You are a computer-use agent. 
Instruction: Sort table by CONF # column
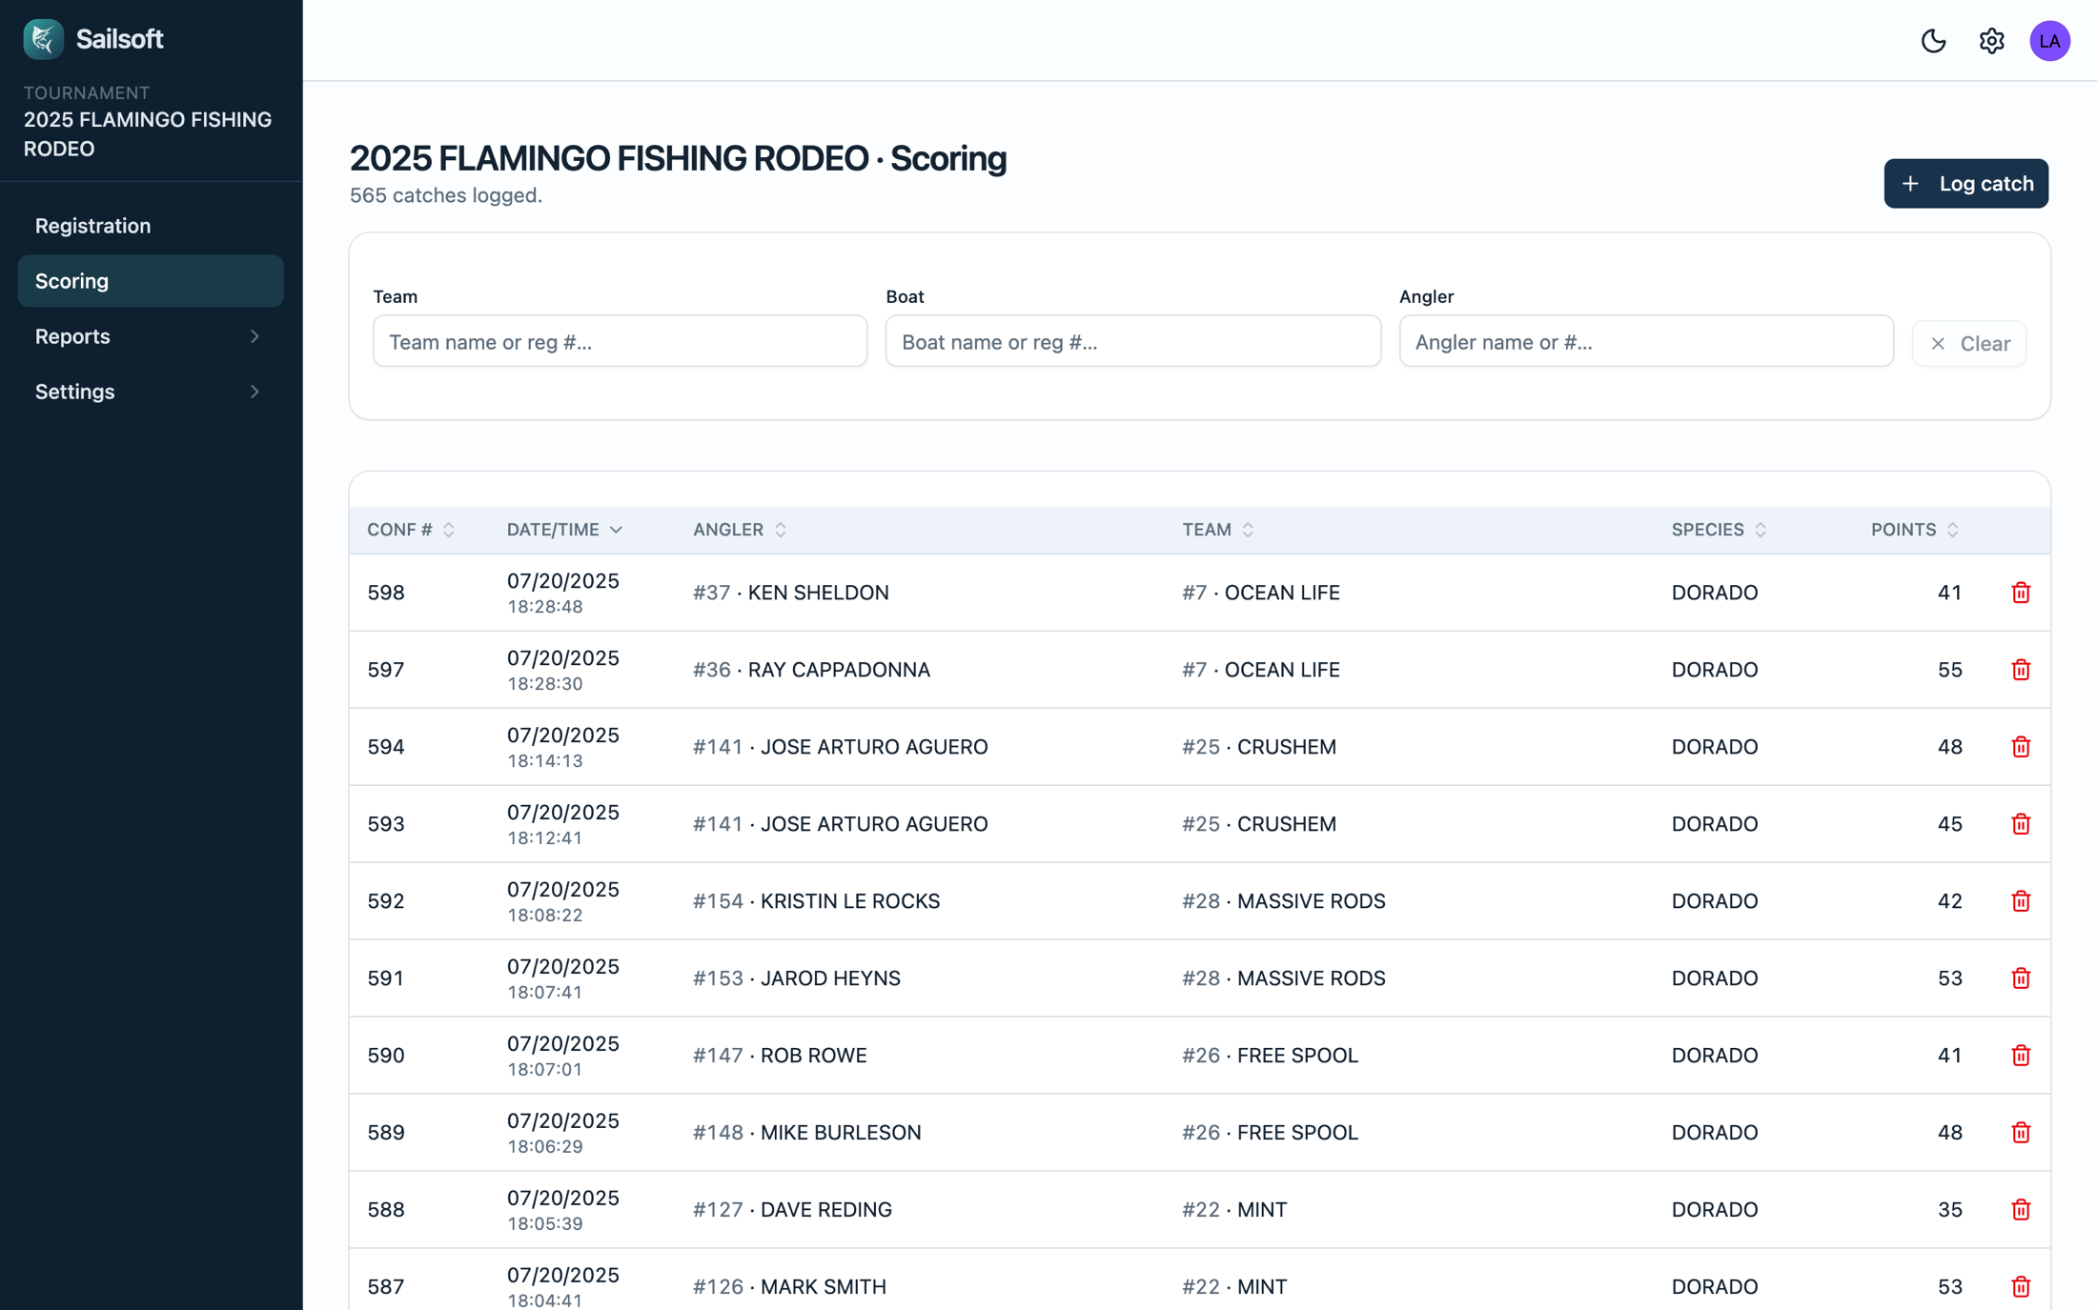coord(411,530)
